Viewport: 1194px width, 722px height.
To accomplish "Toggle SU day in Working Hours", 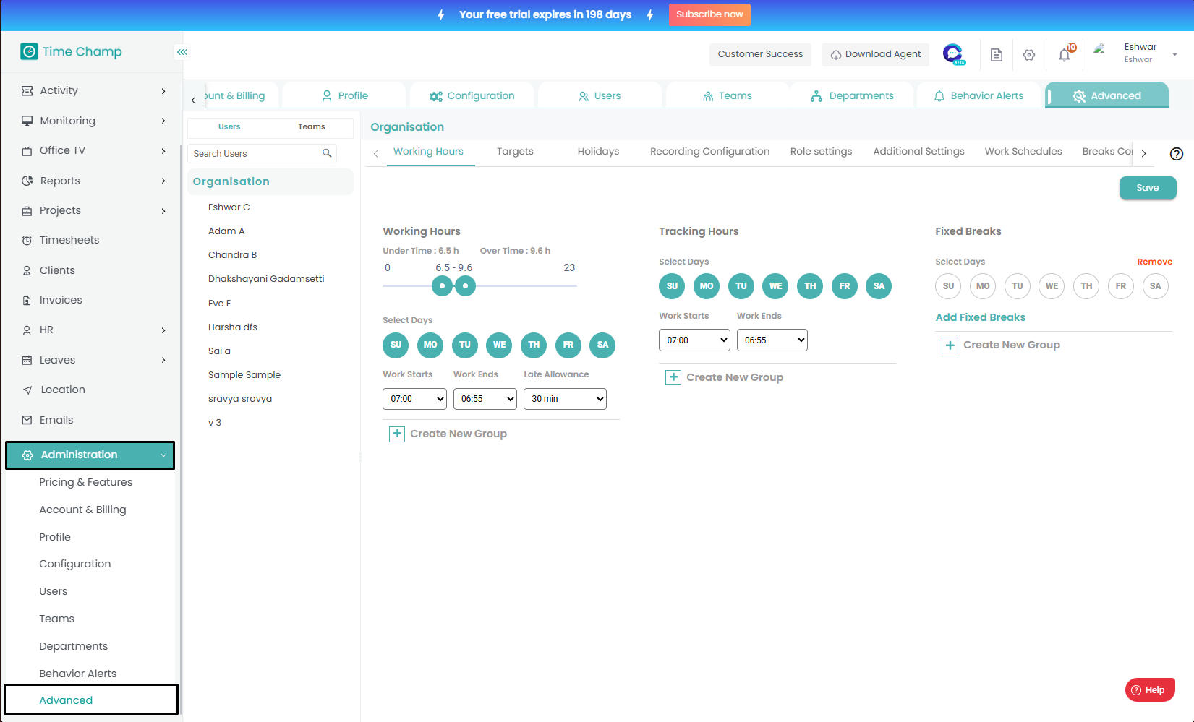I will pyautogui.click(x=396, y=345).
